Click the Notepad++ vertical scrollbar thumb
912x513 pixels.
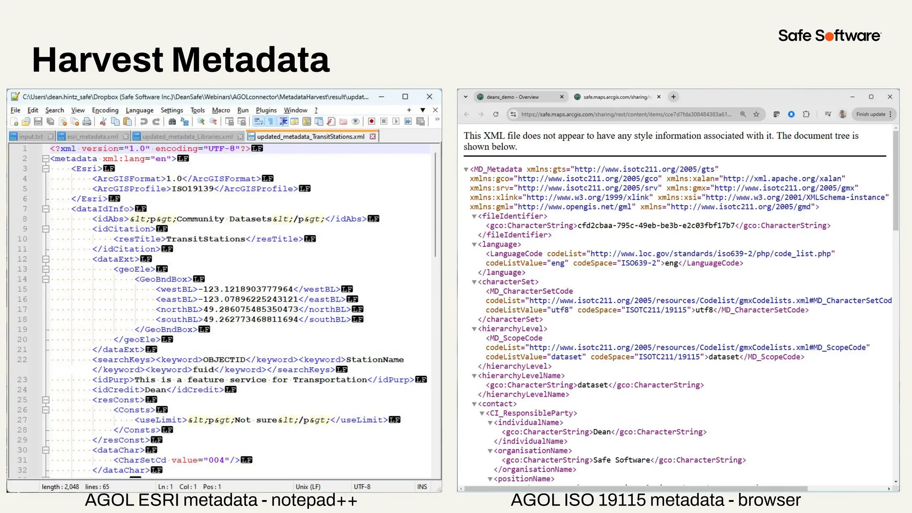[435, 204]
